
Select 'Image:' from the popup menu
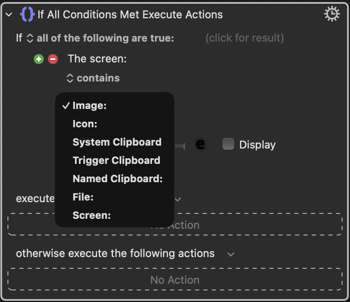coord(90,106)
